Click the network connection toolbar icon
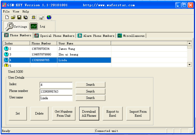The image size is (196, 135). point(41,18)
